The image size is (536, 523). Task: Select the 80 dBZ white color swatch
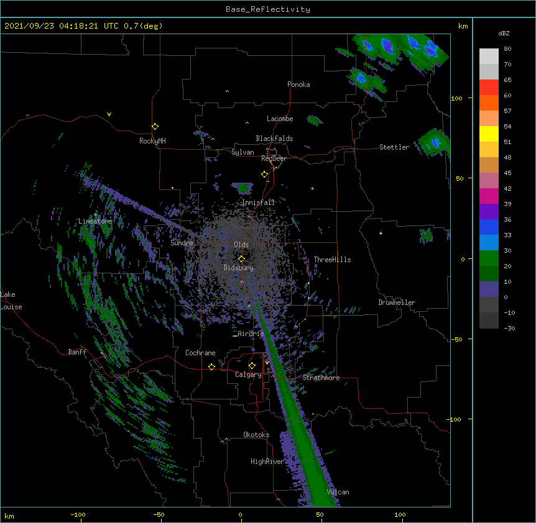pyautogui.click(x=489, y=57)
